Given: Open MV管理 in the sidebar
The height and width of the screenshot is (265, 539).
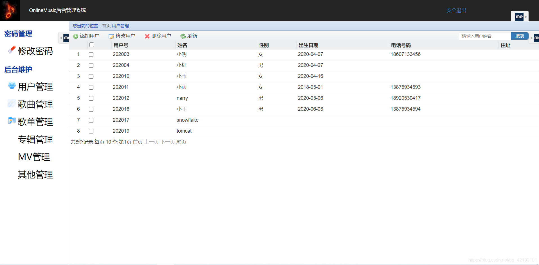Looking at the screenshot, I should 34,157.
